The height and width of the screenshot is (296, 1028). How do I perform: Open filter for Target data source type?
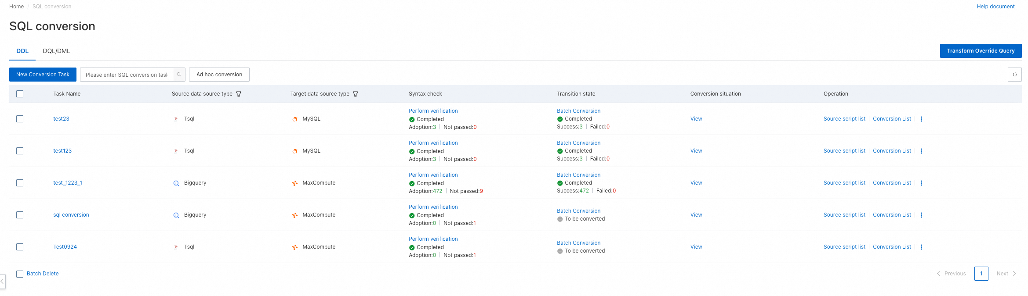[356, 94]
